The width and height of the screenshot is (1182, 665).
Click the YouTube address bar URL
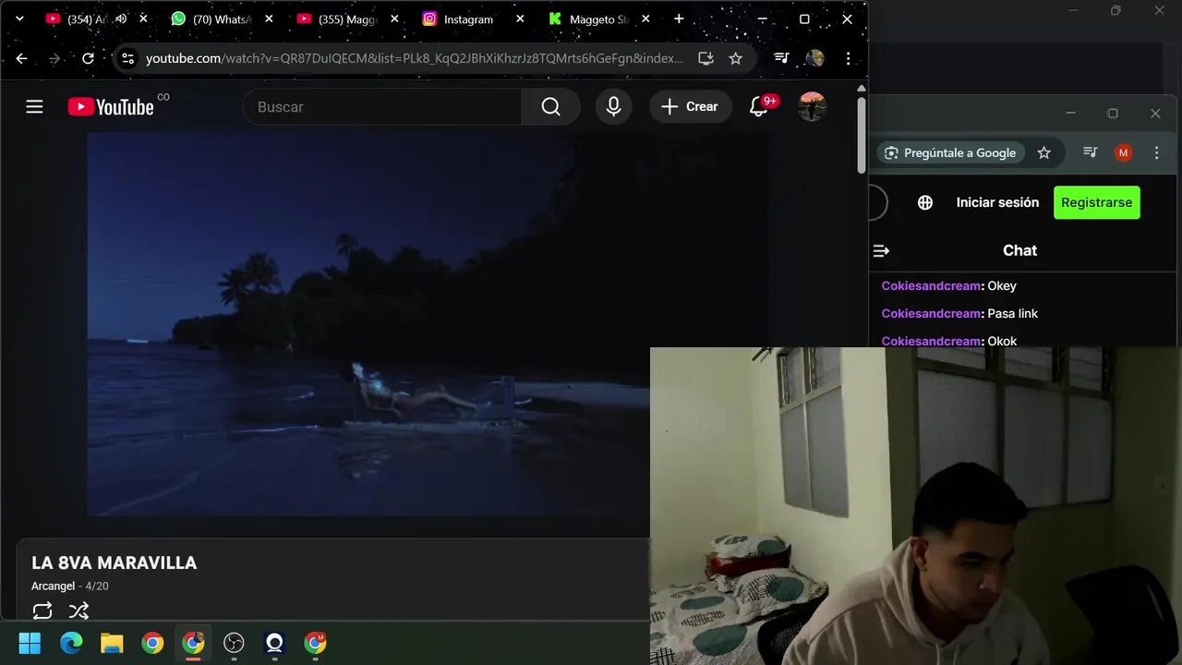tap(415, 58)
